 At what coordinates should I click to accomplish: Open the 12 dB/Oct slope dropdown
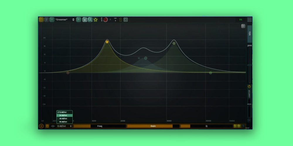(x=64, y=126)
